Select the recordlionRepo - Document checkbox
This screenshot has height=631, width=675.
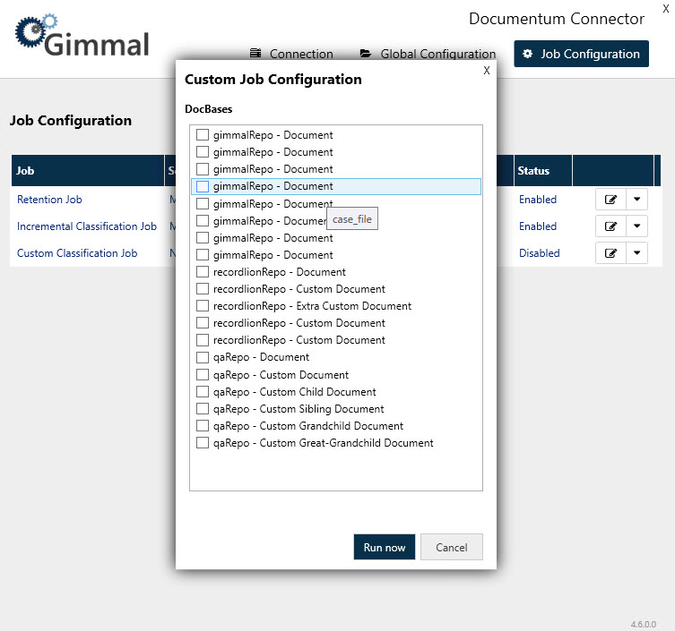203,272
